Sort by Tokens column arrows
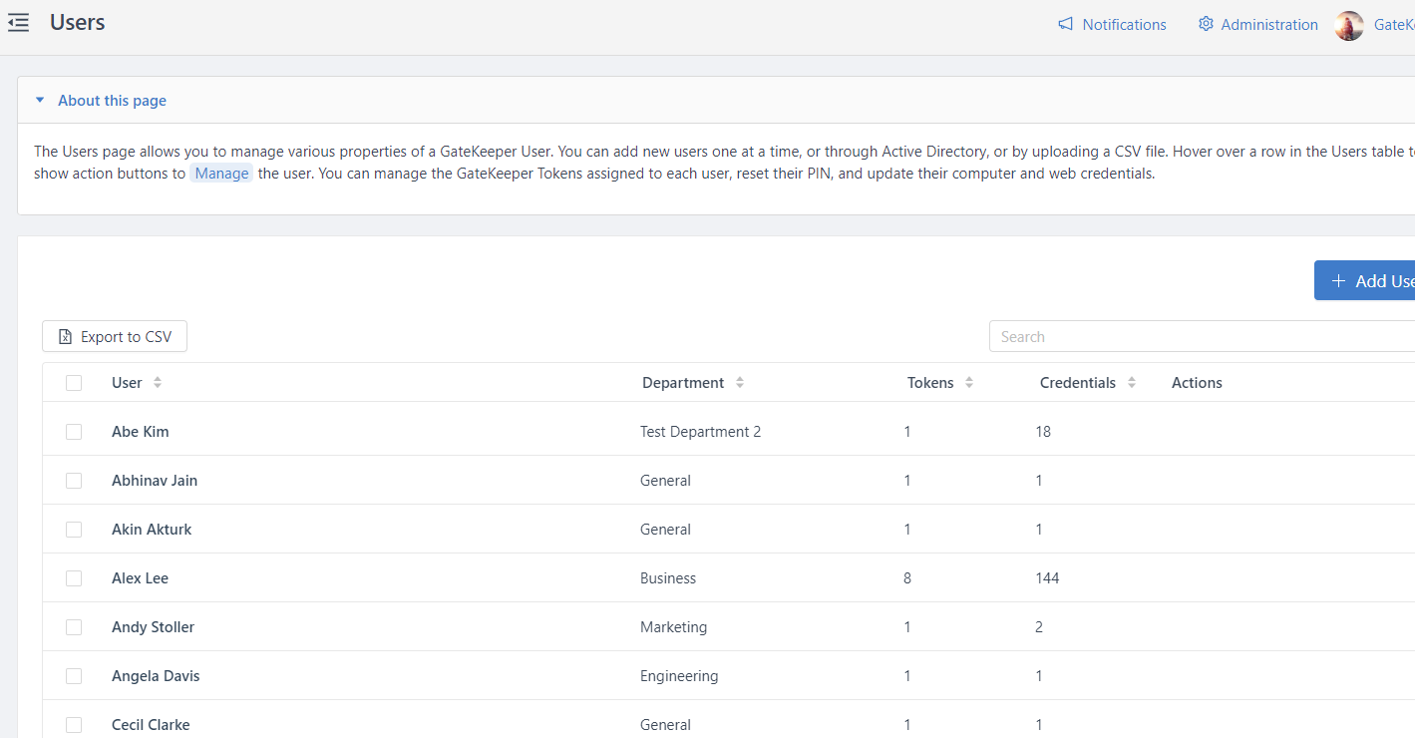The height and width of the screenshot is (738, 1415). [968, 383]
